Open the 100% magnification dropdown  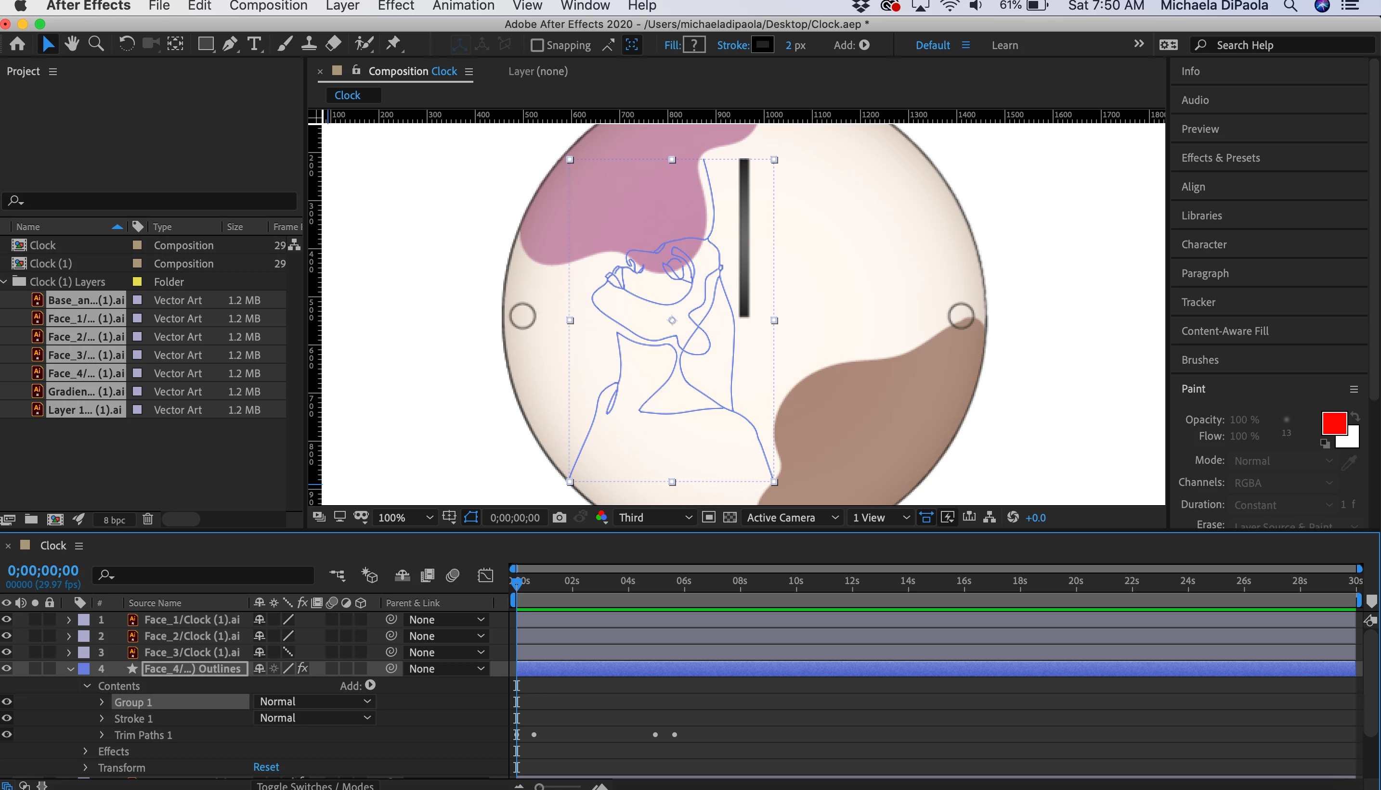pos(405,518)
